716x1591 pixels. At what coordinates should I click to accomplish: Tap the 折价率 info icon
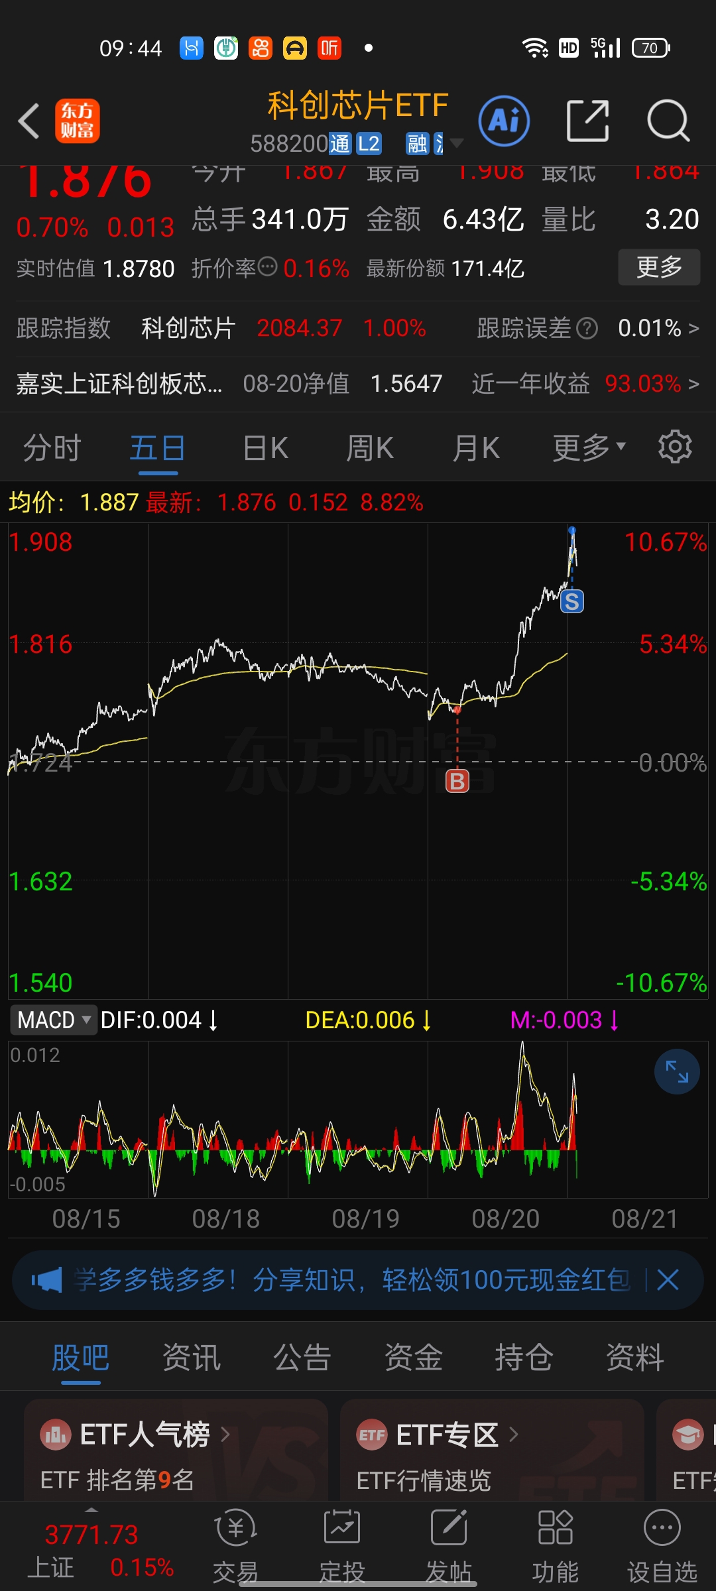click(267, 266)
